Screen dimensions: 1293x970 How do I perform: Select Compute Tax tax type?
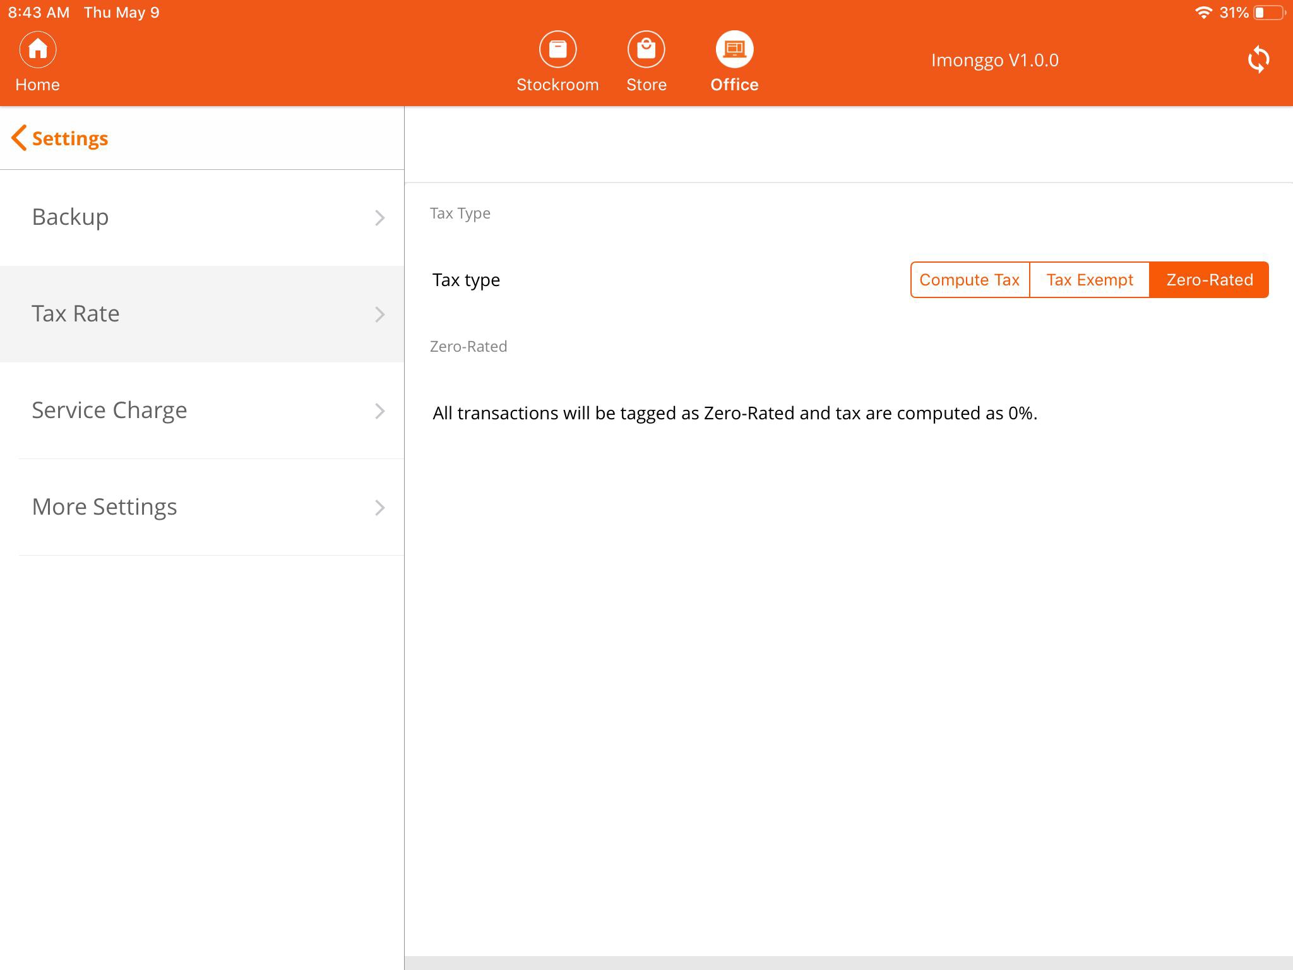pyautogui.click(x=970, y=280)
